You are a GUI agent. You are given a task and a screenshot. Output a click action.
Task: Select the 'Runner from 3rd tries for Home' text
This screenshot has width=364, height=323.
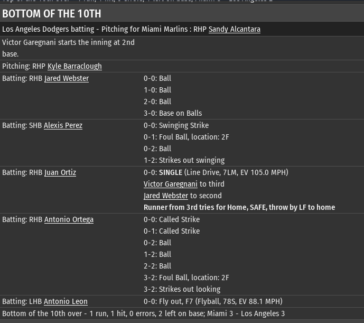pyautogui.click(x=239, y=208)
